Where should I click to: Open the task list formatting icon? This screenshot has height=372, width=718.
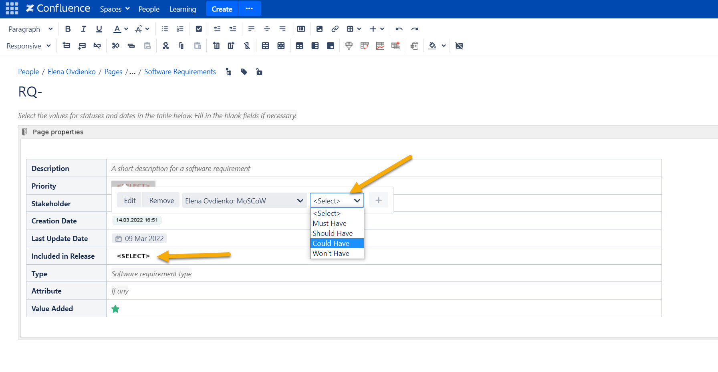point(199,28)
